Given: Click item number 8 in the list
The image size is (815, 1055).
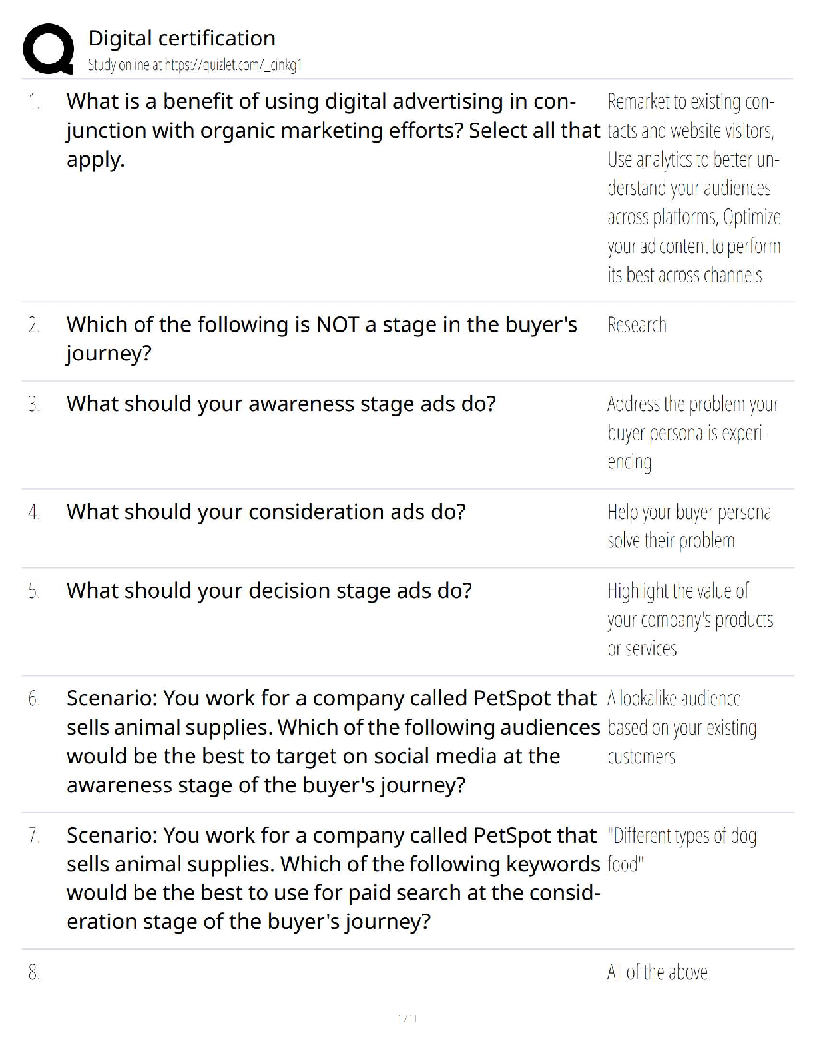Looking at the screenshot, I should [x=34, y=972].
